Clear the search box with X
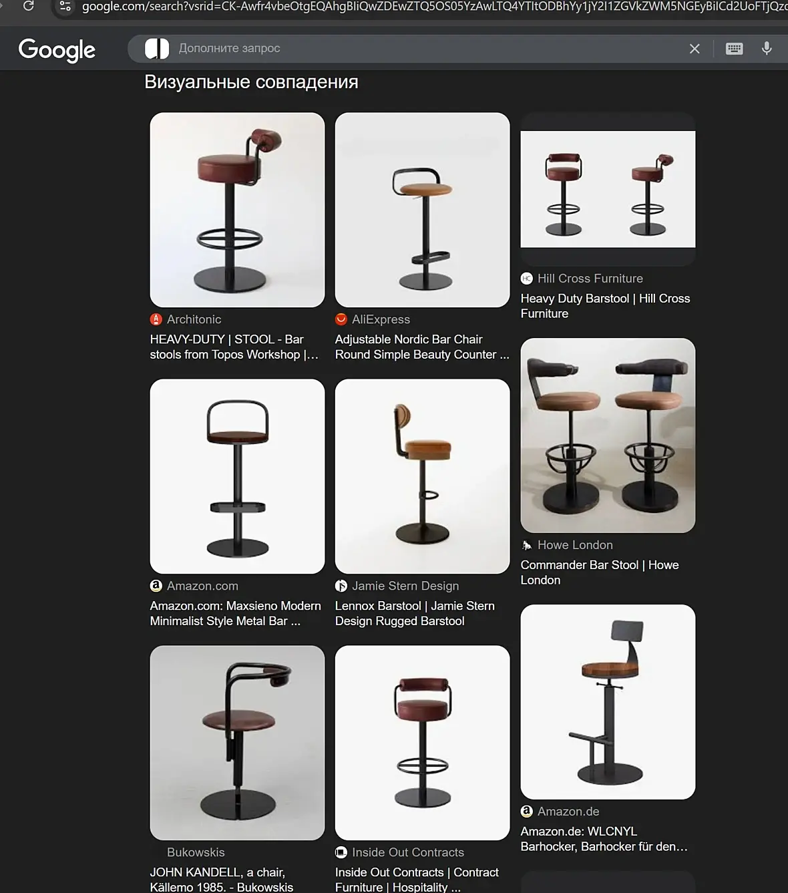The height and width of the screenshot is (893, 788). coord(695,49)
